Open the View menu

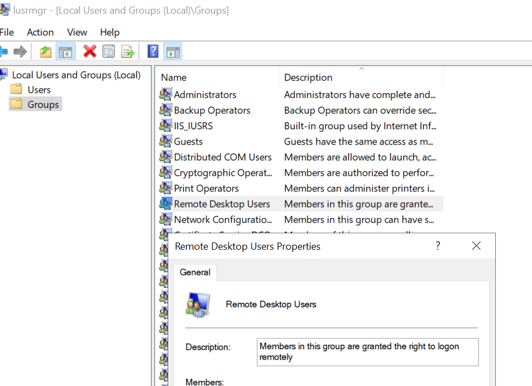[x=77, y=32]
